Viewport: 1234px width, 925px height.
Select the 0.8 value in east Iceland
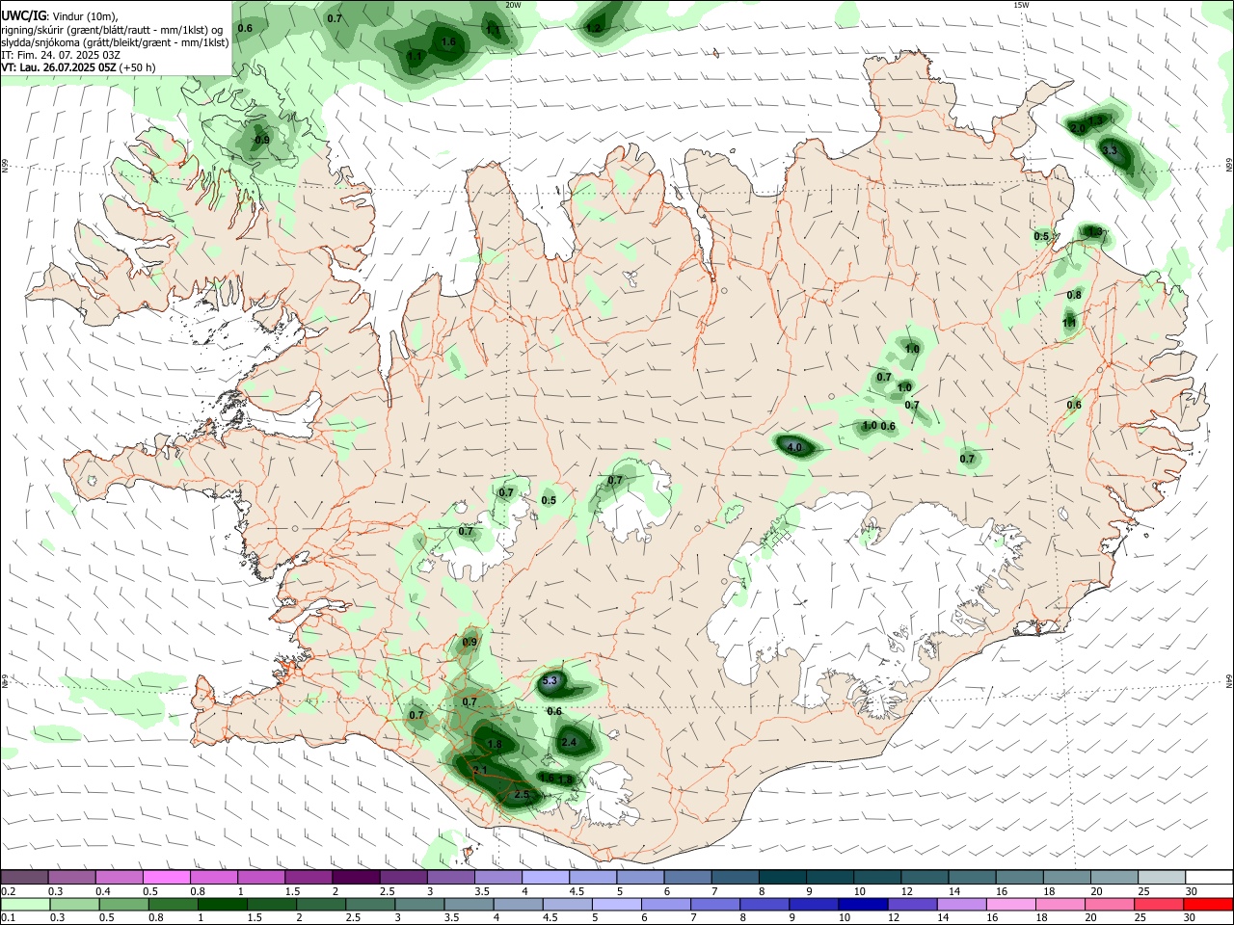(x=1074, y=295)
